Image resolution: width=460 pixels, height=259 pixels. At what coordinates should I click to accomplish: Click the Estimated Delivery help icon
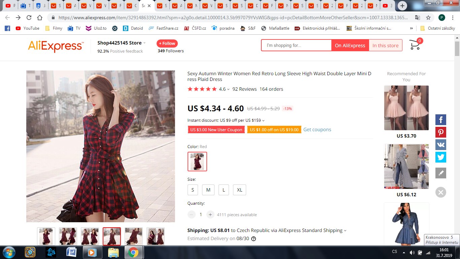point(254,239)
